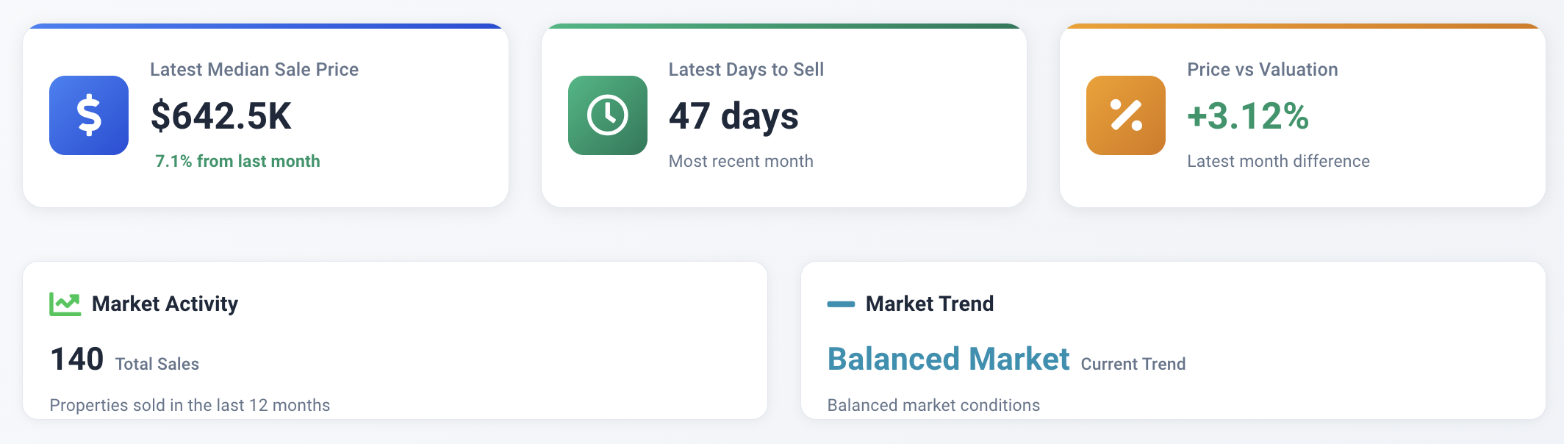
Task: Click the +3.12% valuation figure
Action: point(1248,116)
